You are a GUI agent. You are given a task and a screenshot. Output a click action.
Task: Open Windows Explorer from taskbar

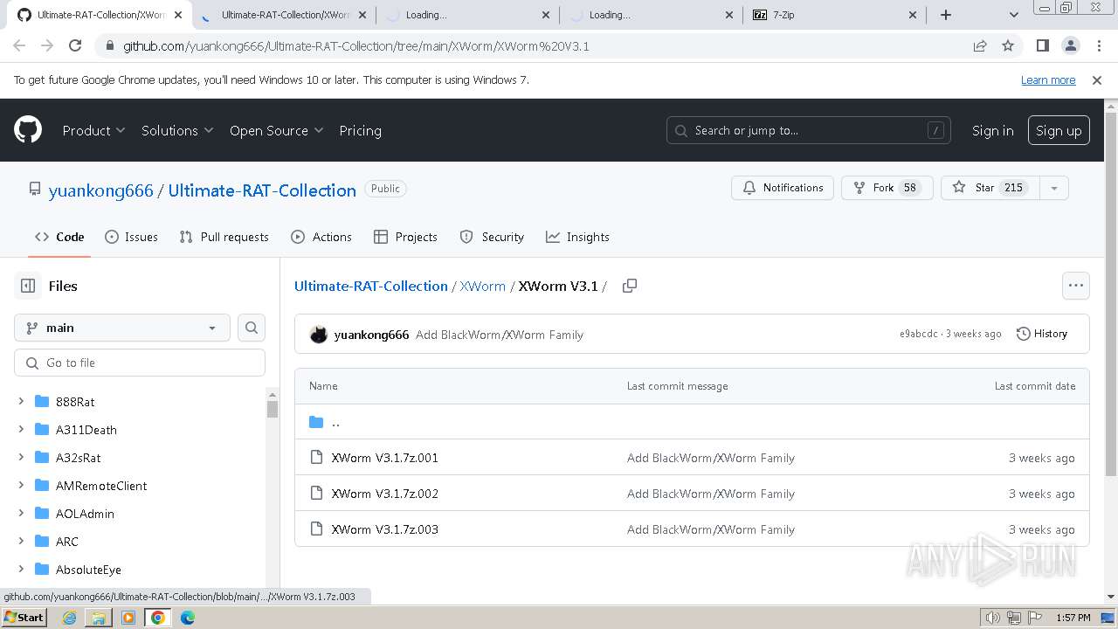[x=99, y=618]
